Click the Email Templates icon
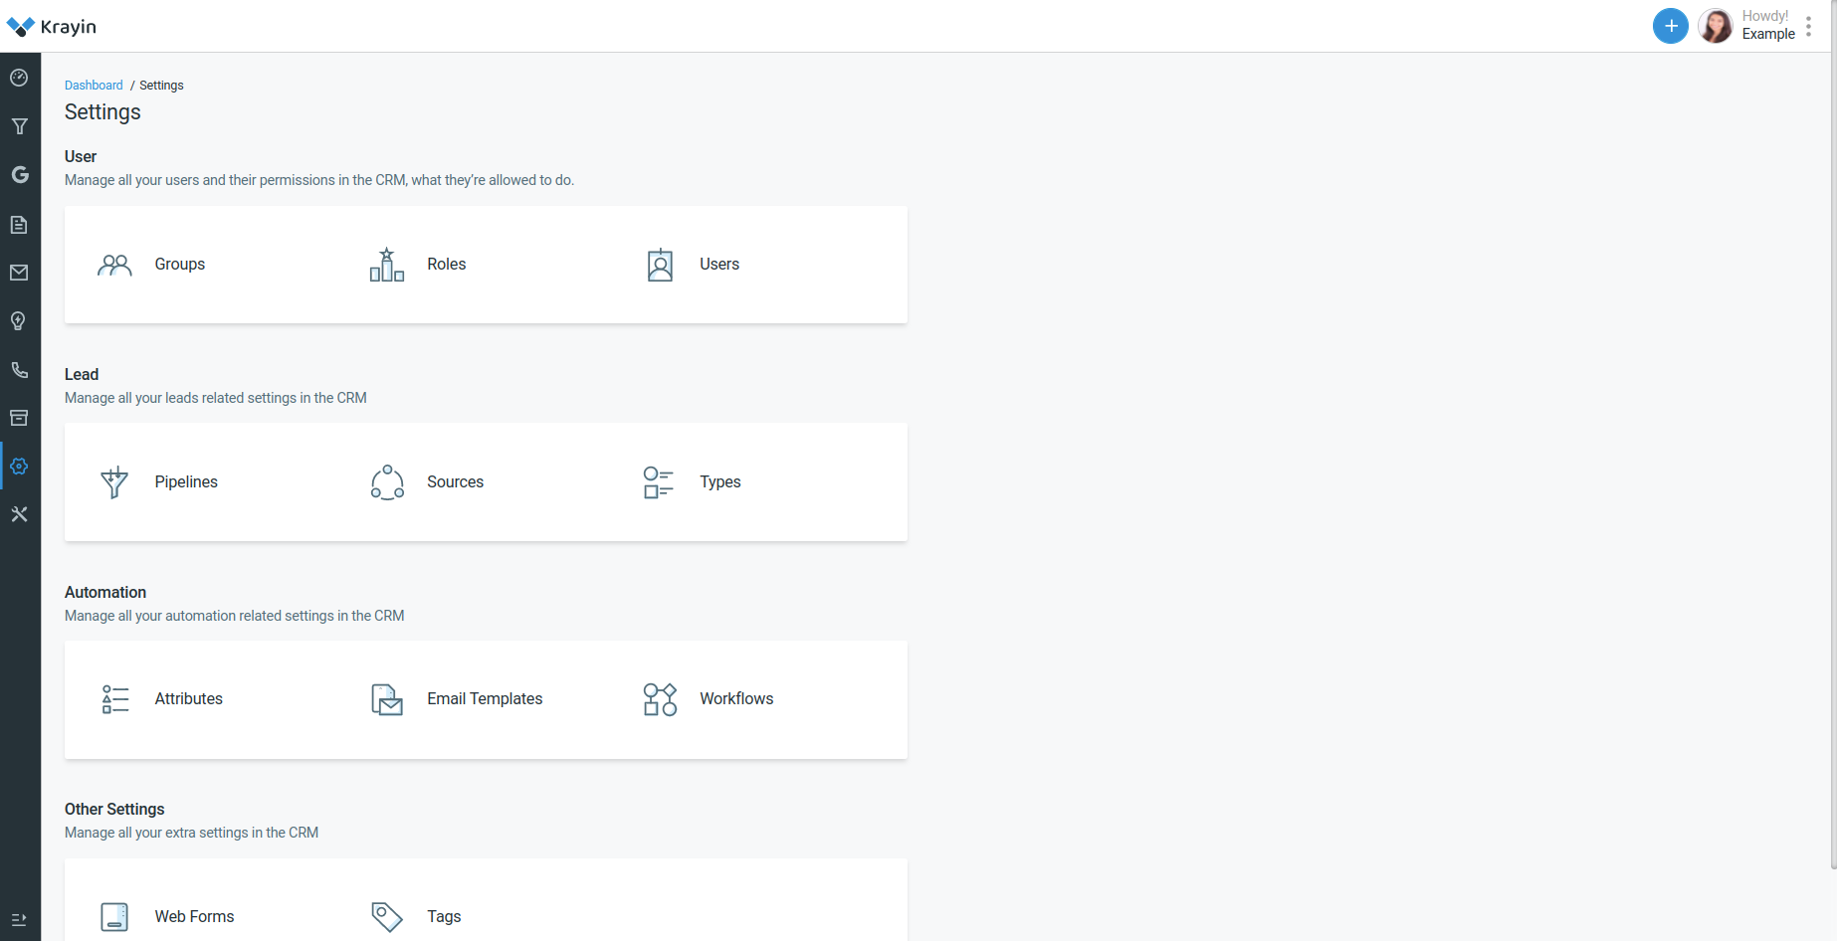Screen dimensions: 1837x941 [386, 698]
